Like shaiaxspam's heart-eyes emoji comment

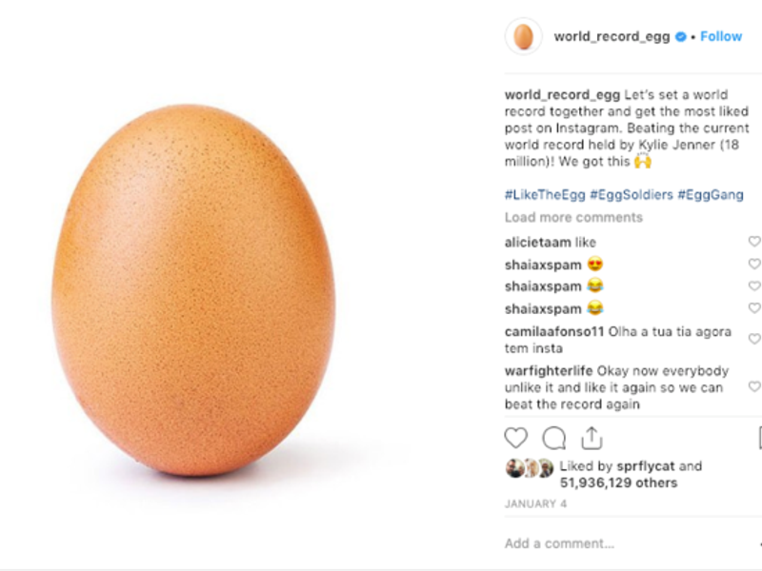pyautogui.click(x=754, y=265)
